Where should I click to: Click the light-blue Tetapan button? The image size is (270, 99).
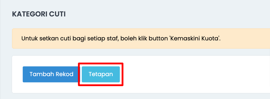(101, 74)
